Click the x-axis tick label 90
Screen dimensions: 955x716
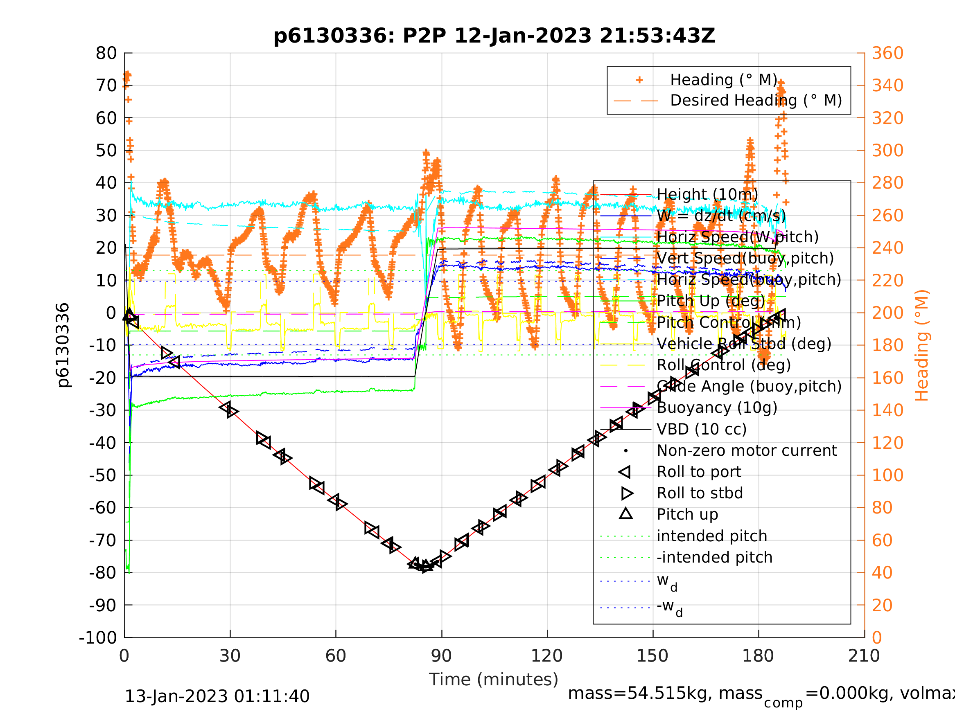(441, 656)
